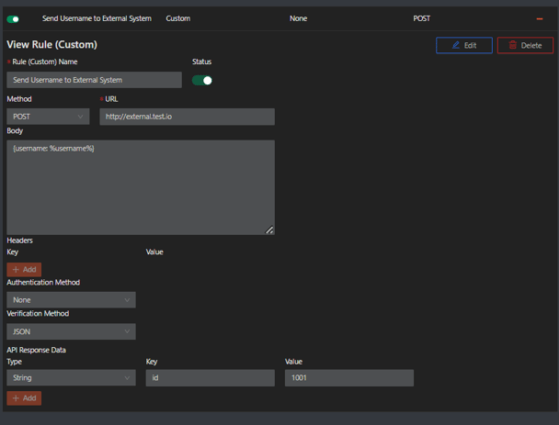
Task: Grab the Body textarea resize handle
Action: [269, 230]
